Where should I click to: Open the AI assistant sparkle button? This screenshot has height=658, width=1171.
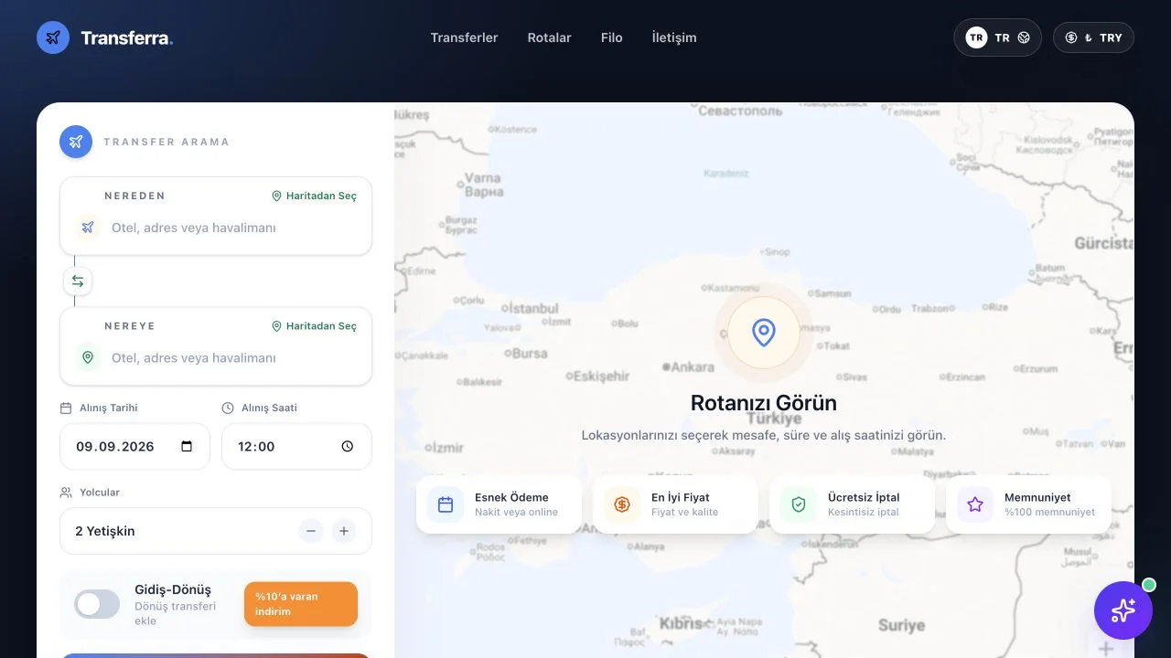click(1123, 610)
